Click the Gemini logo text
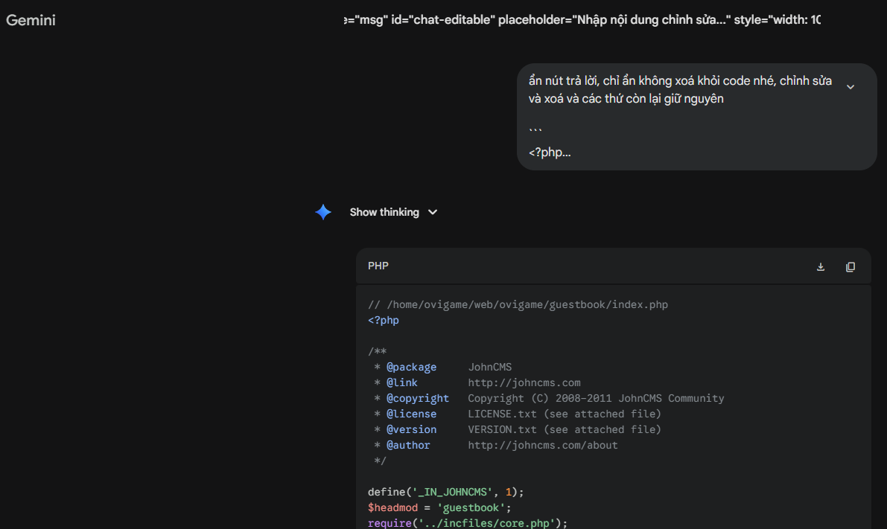This screenshot has height=529, width=887. 31,20
